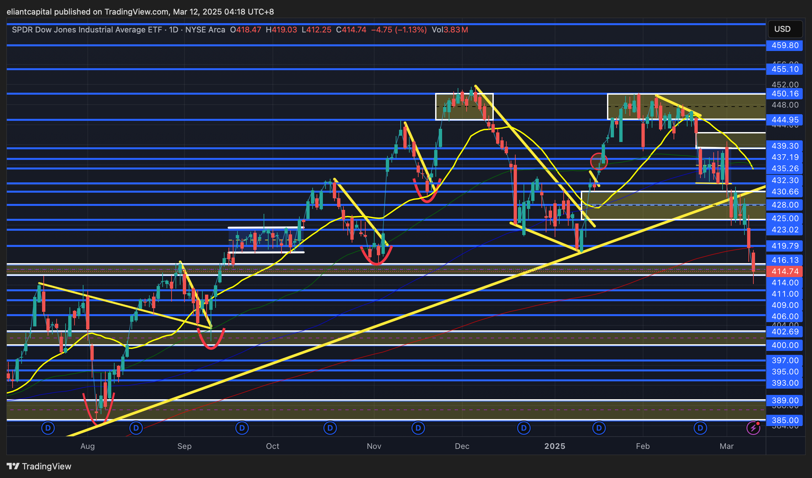Screen dimensions: 812x478
Task: Click the dividend marker just before 2025
Action: (524, 428)
